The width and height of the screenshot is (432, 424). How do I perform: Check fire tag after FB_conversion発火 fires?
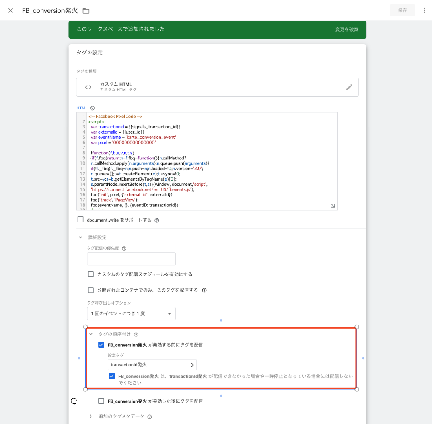101,401
